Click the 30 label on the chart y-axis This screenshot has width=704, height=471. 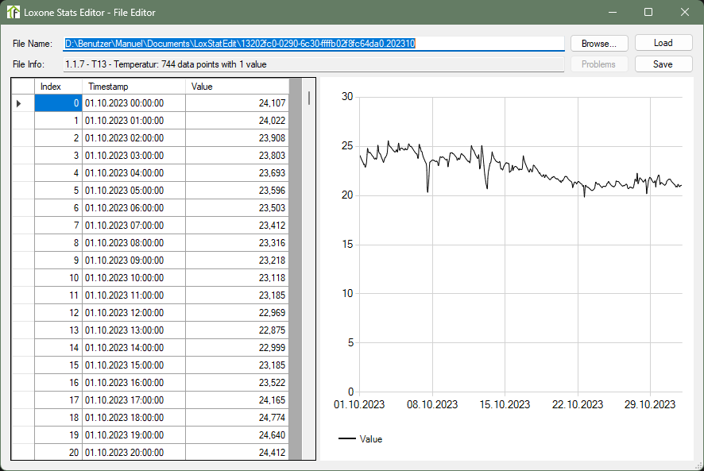[347, 97]
